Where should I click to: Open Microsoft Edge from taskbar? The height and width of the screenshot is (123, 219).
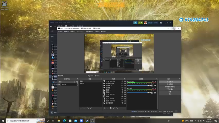click(65, 121)
